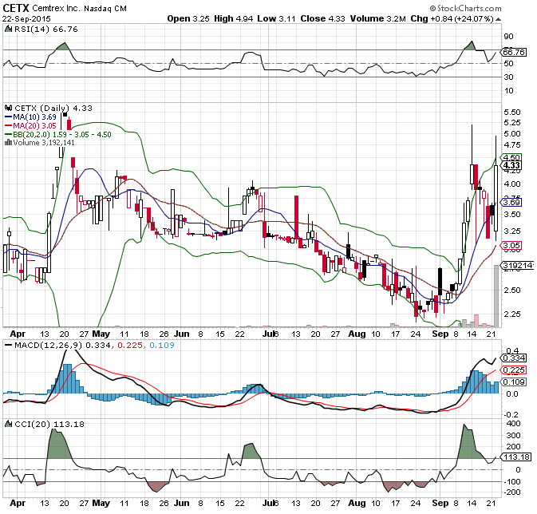Click the Volume 3,192,141 legend text
This screenshot has width=537, height=514.
coord(44,143)
